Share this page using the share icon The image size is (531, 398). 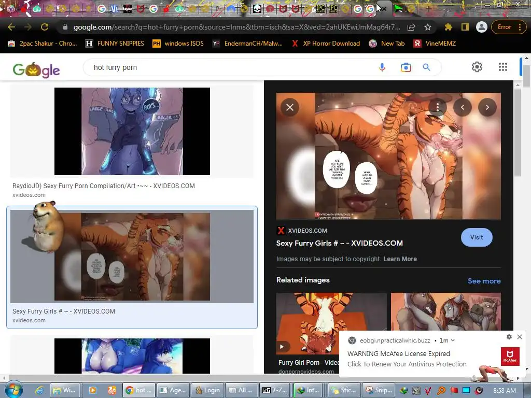pos(411,27)
